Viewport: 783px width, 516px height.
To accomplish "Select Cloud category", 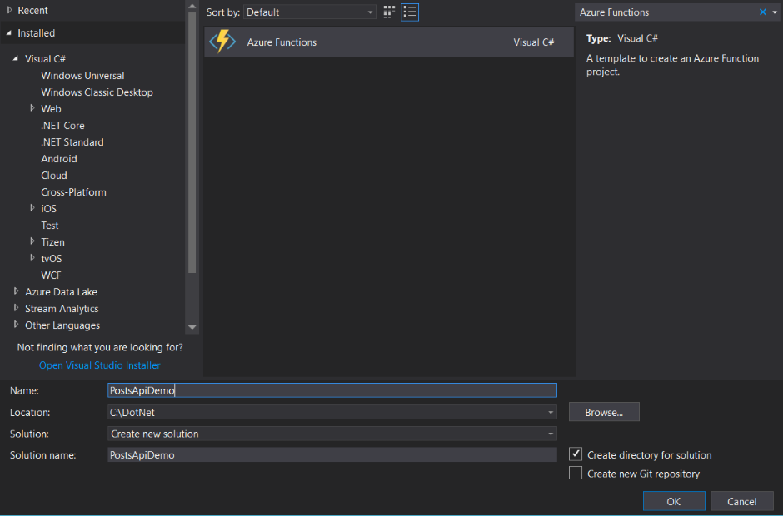I will click(54, 175).
